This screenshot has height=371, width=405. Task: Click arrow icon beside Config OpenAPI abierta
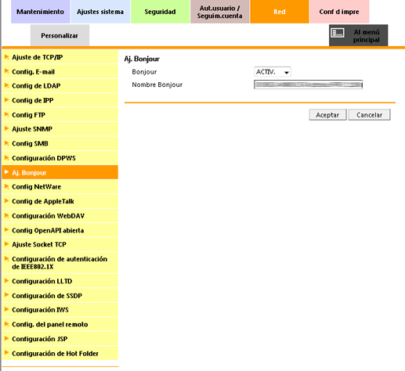7,229
